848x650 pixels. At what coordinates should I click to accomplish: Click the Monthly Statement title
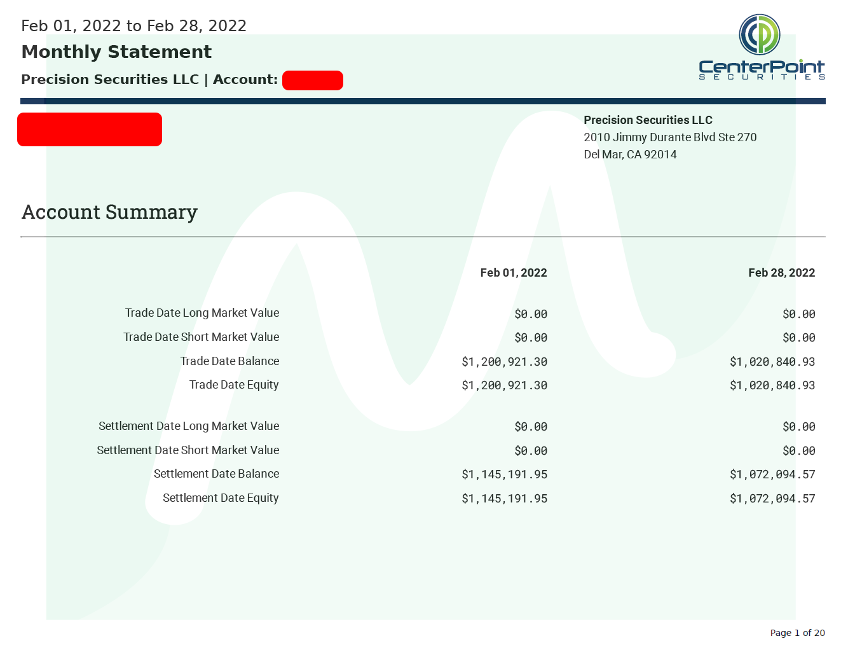[x=116, y=52]
